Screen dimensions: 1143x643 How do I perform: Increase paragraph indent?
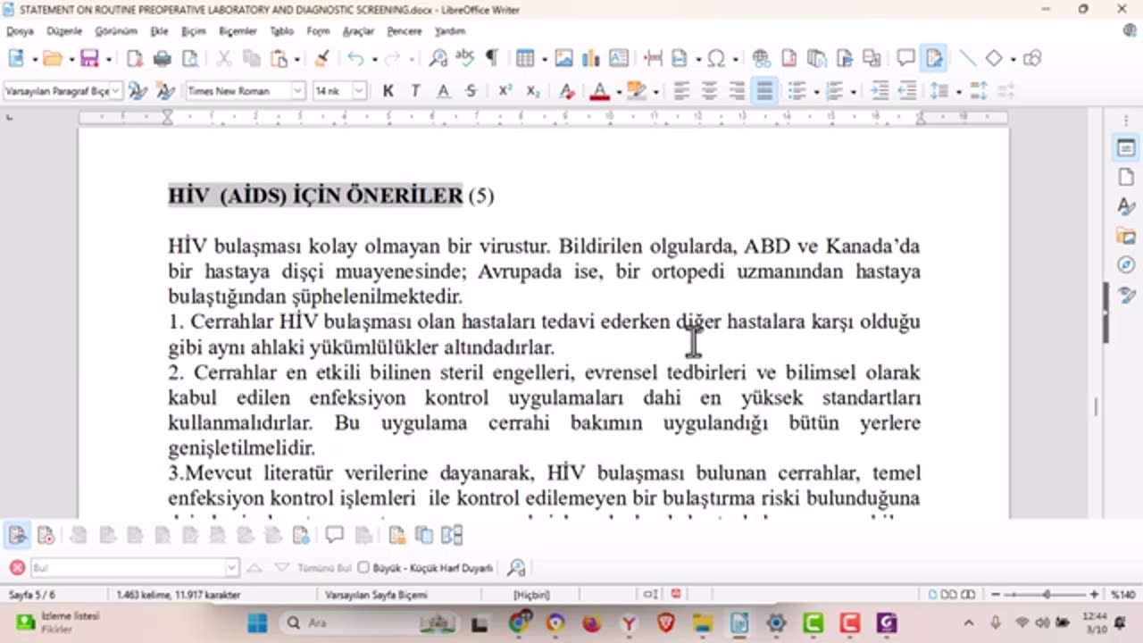point(880,91)
